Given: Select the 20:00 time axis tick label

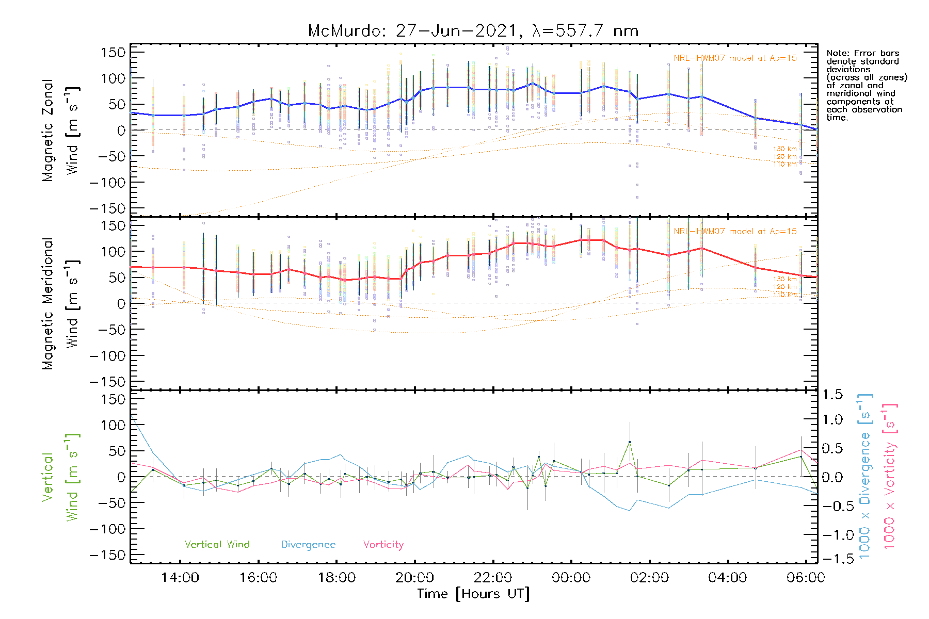Looking at the screenshot, I should [414, 577].
